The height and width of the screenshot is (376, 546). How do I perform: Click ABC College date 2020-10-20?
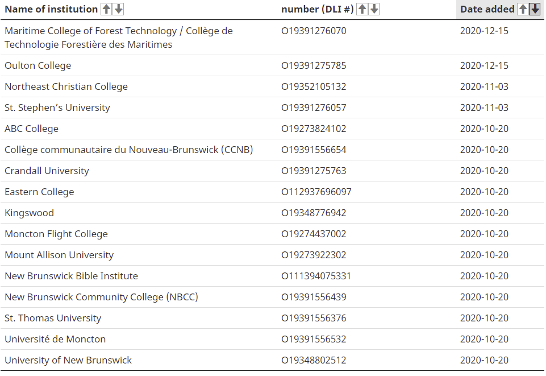pyautogui.click(x=485, y=129)
